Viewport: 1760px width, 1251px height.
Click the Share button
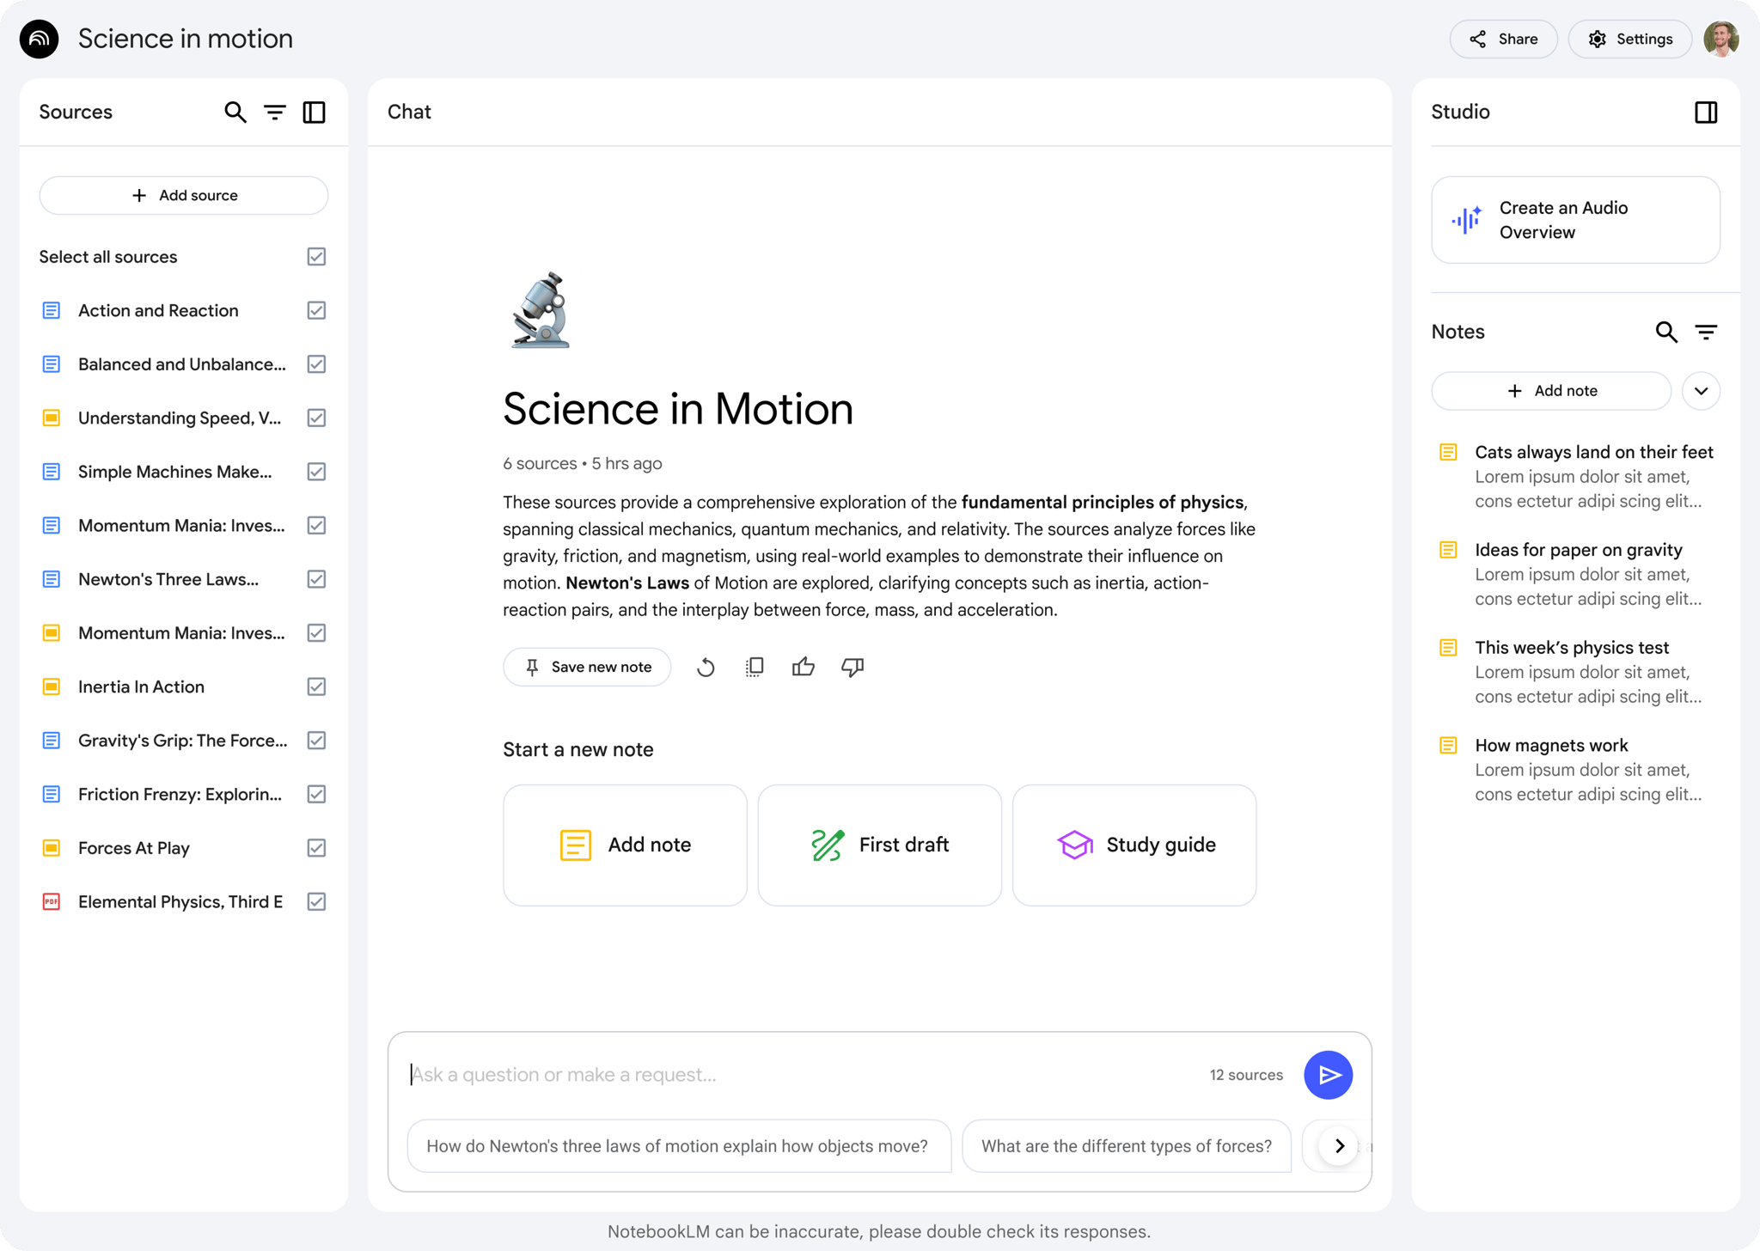(1503, 40)
